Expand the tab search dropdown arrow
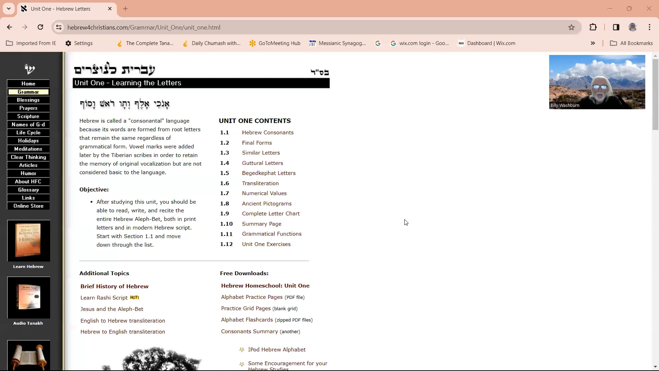The width and height of the screenshot is (659, 371). [x=9, y=9]
